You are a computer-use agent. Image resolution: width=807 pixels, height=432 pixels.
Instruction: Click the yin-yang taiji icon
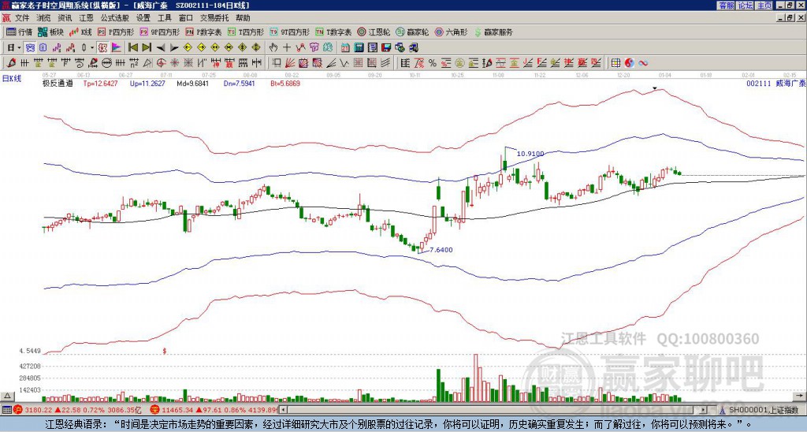pyautogui.click(x=630, y=62)
